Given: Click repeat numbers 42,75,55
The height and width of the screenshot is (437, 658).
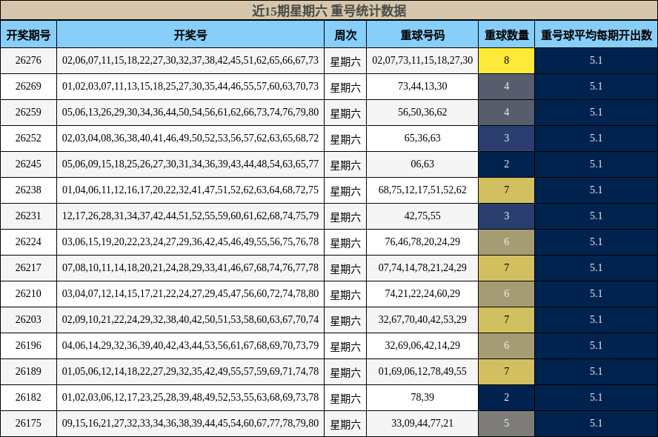Looking at the screenshot, I should (422, 216).
